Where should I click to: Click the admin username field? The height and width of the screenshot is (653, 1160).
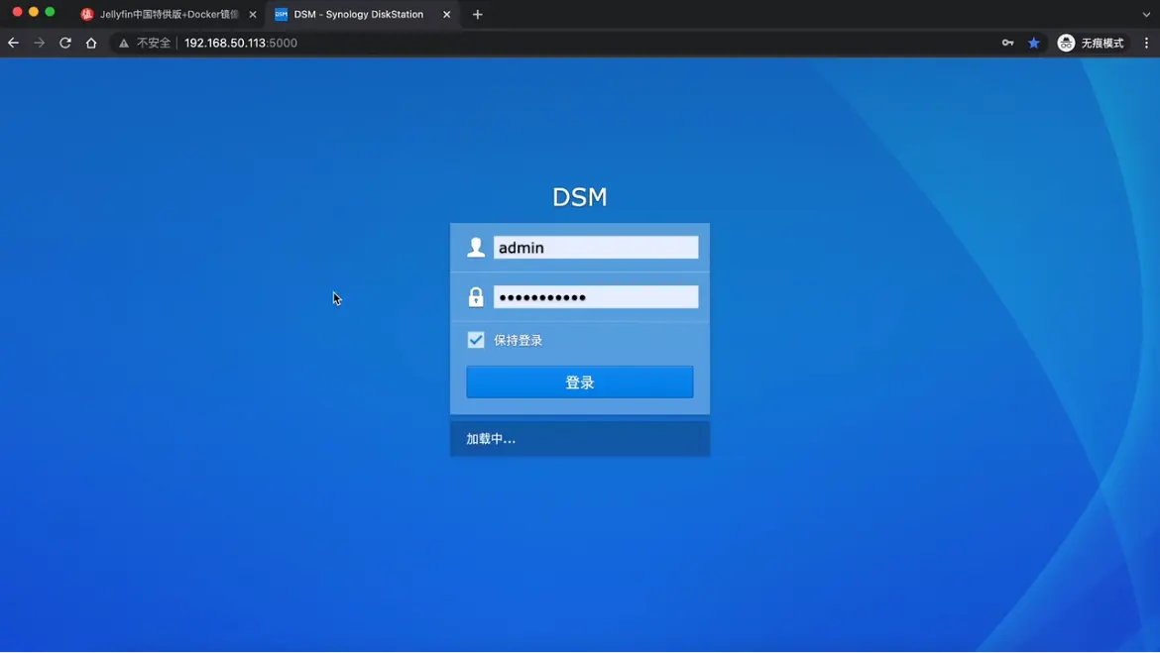click(x=595, y=248)
